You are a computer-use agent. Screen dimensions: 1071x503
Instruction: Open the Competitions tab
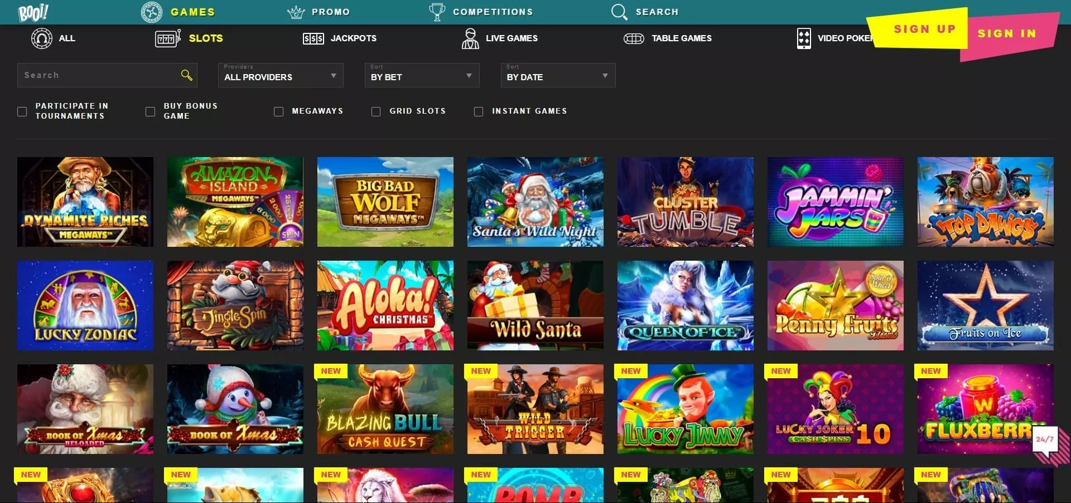(x=493, y=12)
